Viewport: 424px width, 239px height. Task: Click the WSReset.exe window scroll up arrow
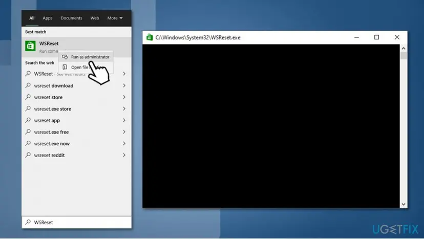(404, 49)
